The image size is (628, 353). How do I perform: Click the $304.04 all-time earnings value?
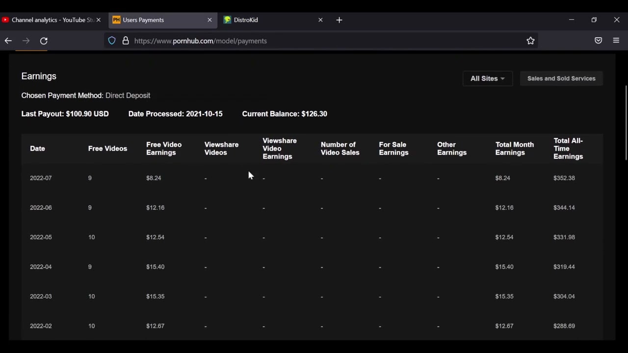pyautogui.click(x=564, y=296)
